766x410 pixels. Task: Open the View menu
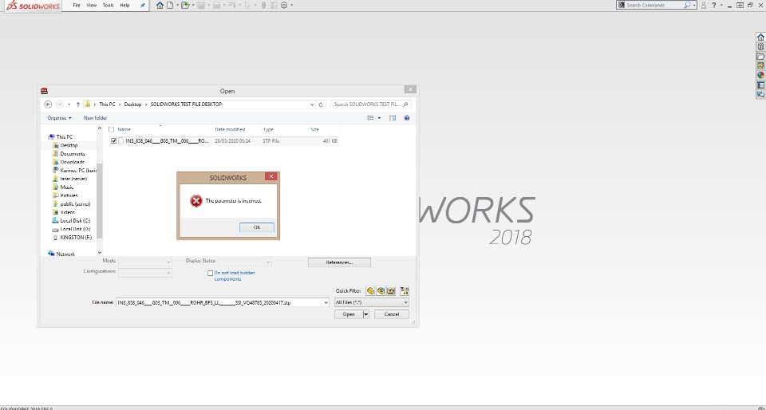91,5
